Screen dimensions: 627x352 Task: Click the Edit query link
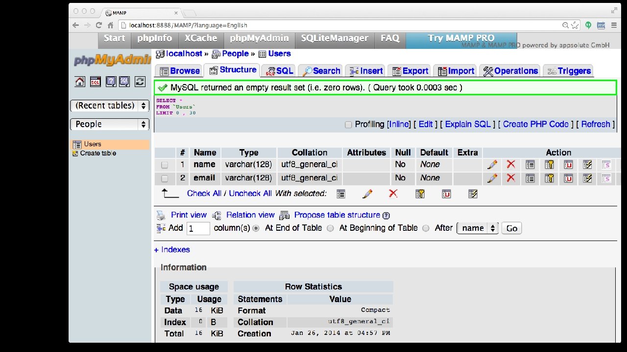tap(426, 124)
